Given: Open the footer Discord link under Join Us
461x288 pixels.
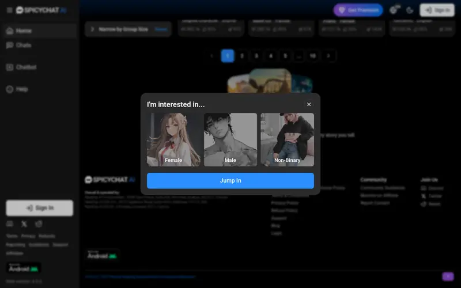Looking at the screenshot, I should (432, 188).
